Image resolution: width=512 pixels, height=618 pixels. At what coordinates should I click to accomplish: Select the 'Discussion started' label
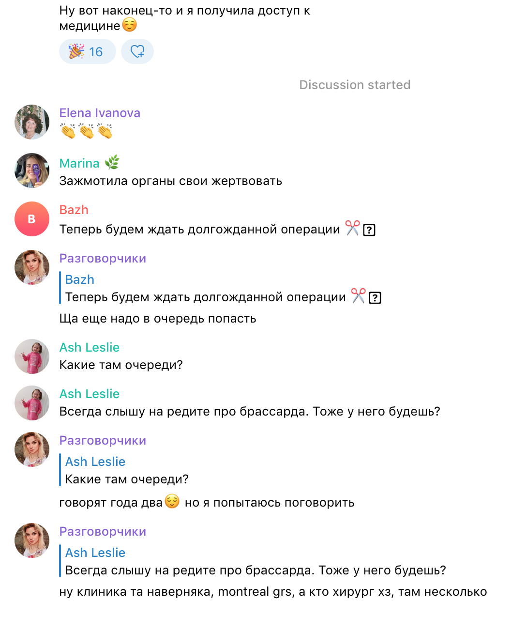355,85
